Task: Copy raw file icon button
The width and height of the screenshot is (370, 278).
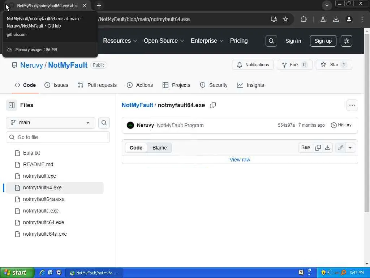Action: tap(318, 148)
